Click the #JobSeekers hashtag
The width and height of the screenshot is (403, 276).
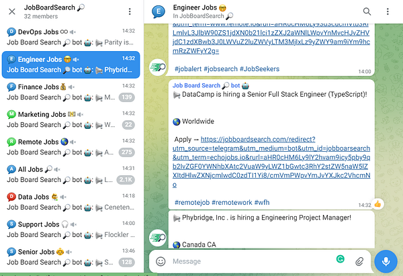(259, 69)
